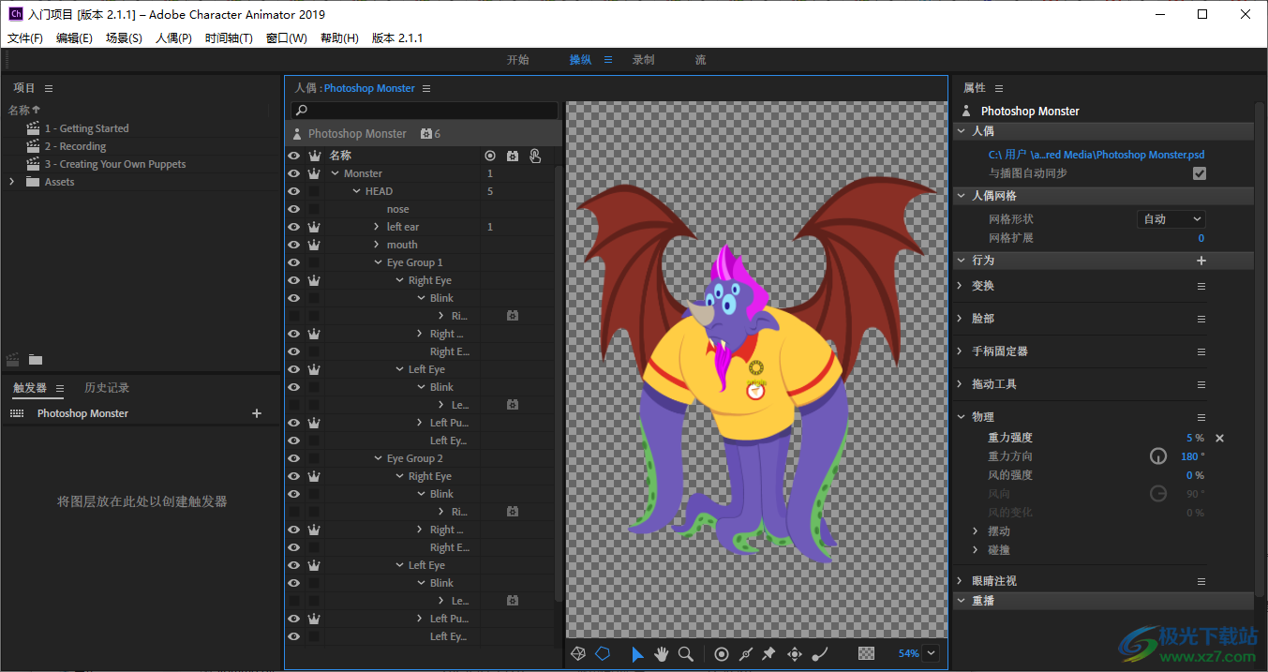Image resolution: width=1268 pixels, height=672 pixels.
Task: Click the tags column header icon
Action: pos(489,156)
